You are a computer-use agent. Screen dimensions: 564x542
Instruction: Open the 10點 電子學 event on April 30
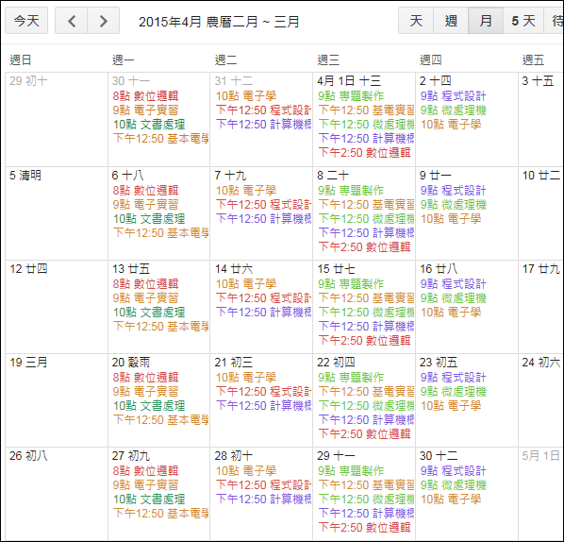point(451,500)
